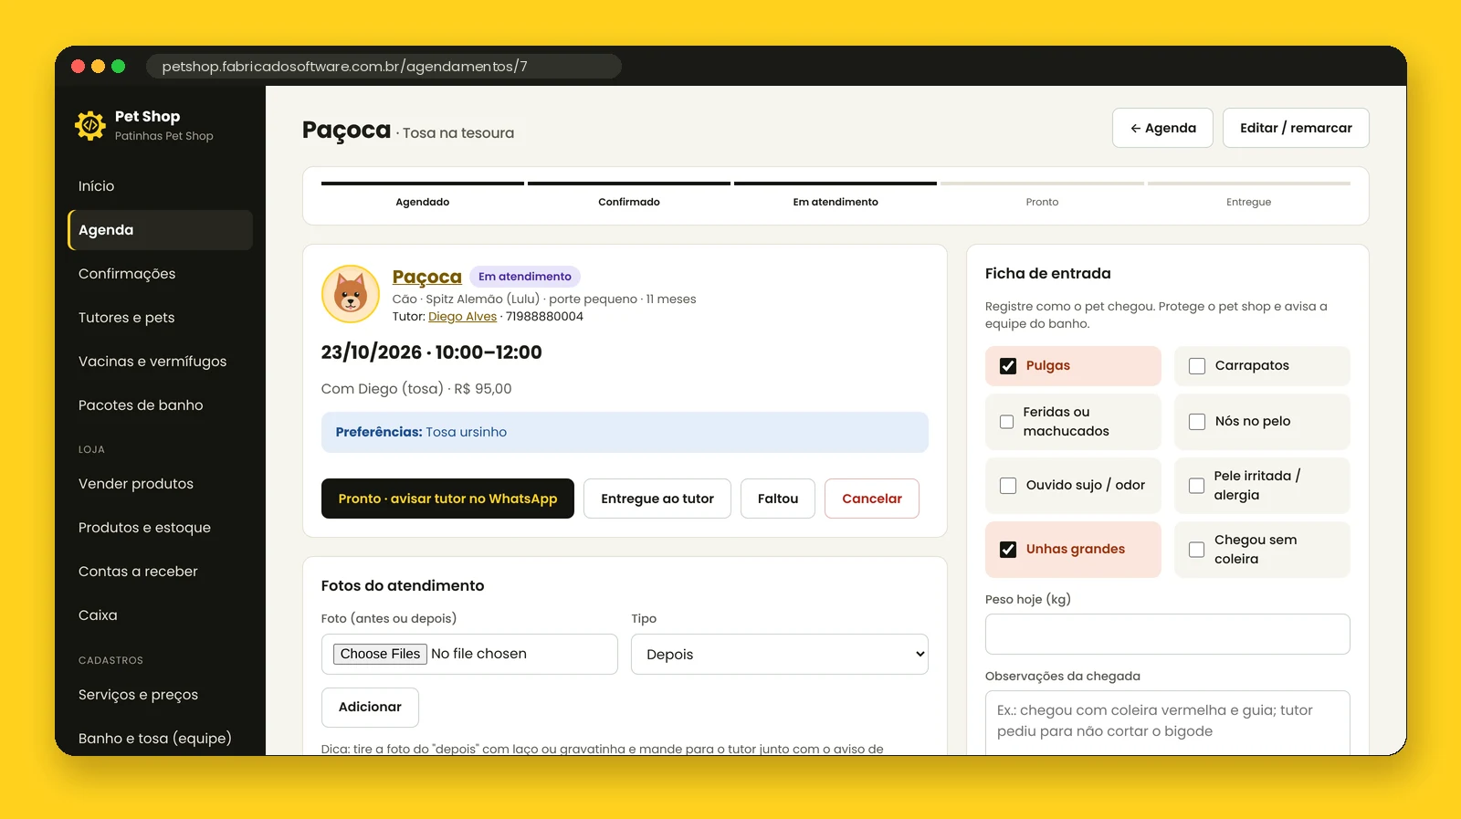Open Serviços e preços page

pyautogui.click(x=161, y=695)
